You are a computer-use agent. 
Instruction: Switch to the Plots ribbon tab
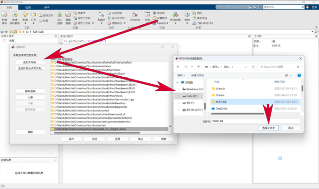click(x=28, y=7)
